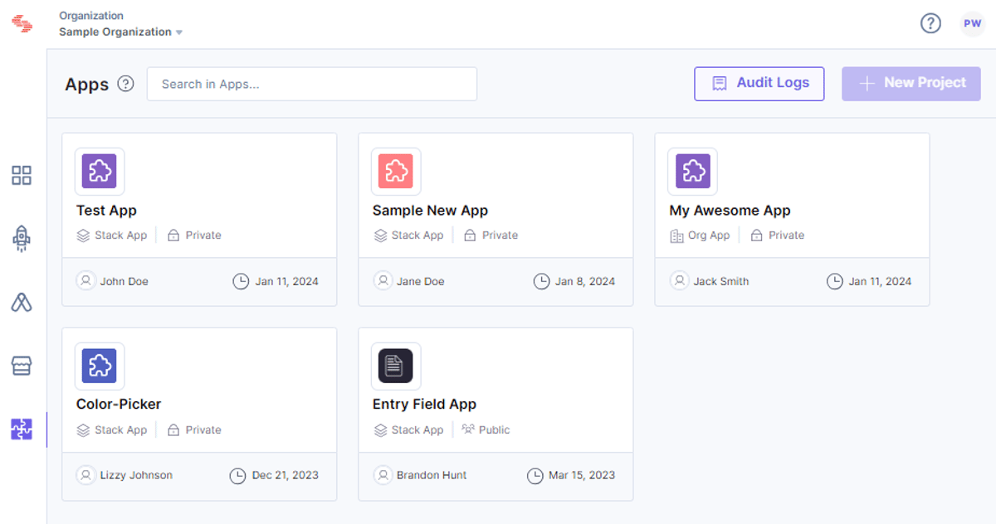Click the Public label on Entry Field App
The image size is (996, 524).
point(495,429)
